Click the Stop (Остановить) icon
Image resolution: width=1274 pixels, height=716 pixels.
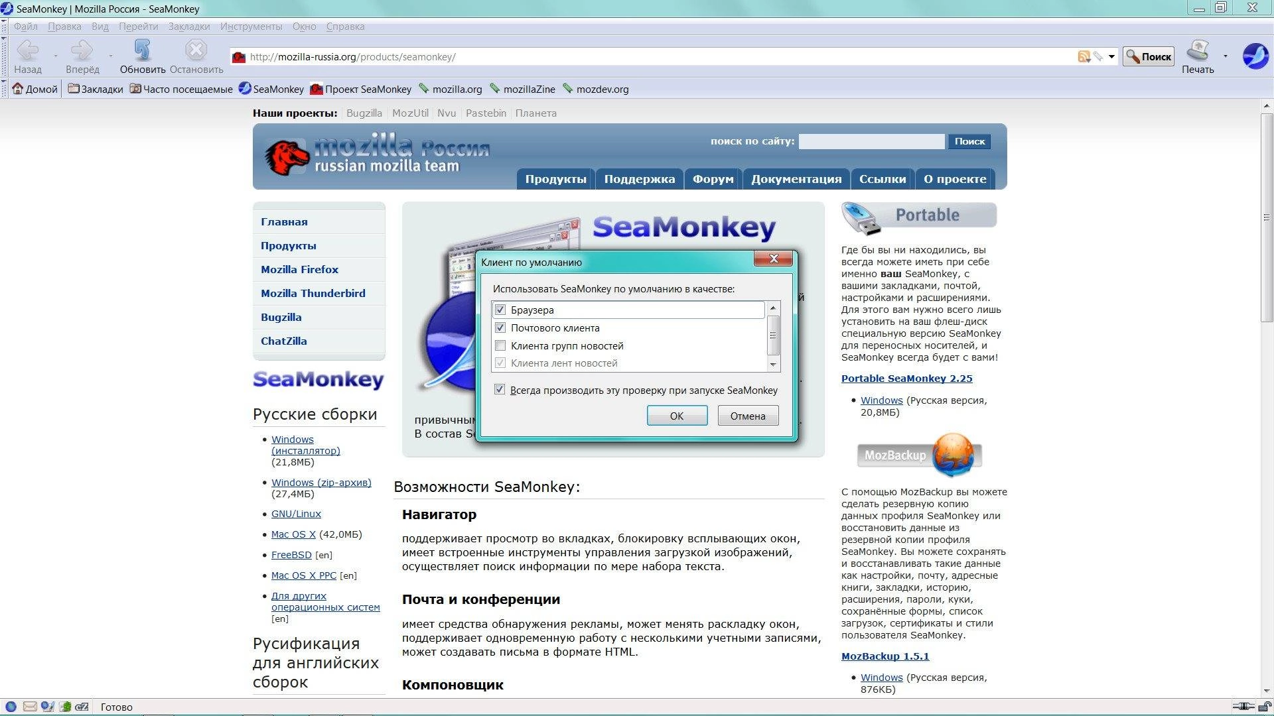coord(196,50)
